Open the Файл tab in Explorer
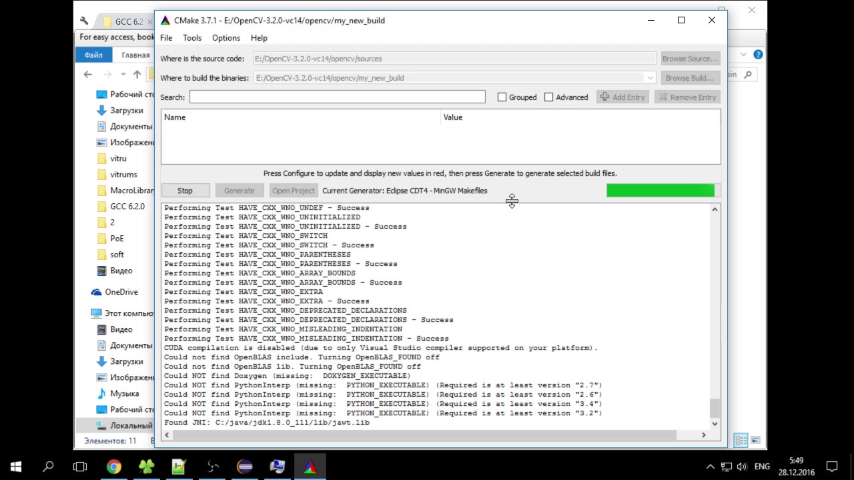Image resolution: width=854 pixels, height=480 pixels. [93, 55]
